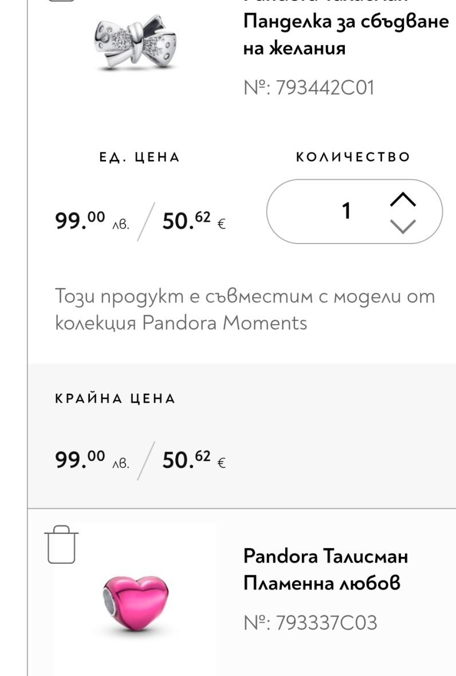456x676 pixels.
Task: Click the quantity field showing 1
Action: (x=346, y=211)
